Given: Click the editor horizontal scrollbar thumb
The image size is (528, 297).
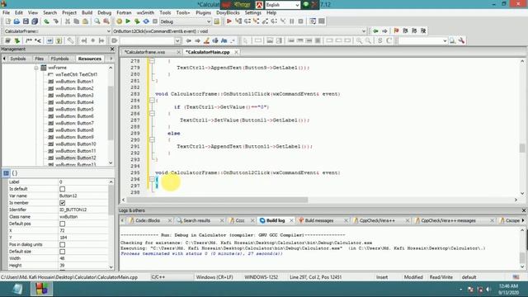Looking at the screenshot, I should pos(217,200).
